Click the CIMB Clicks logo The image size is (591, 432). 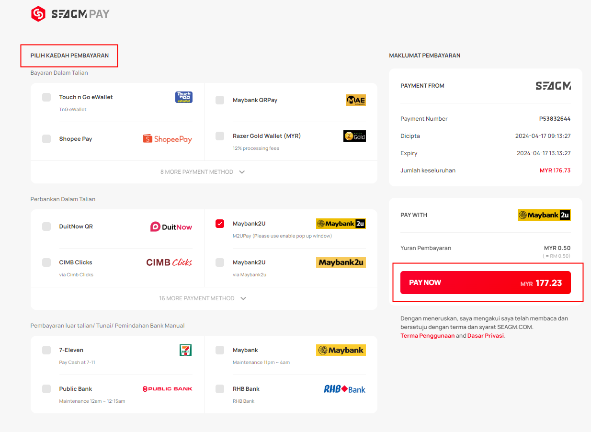coord(169,262)
